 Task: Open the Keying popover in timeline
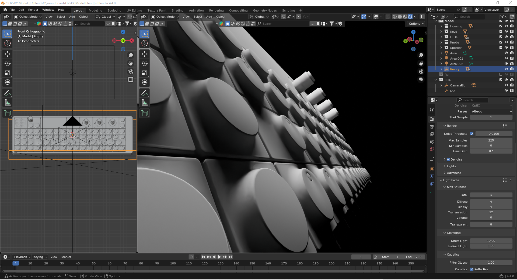tap(40, 257)
